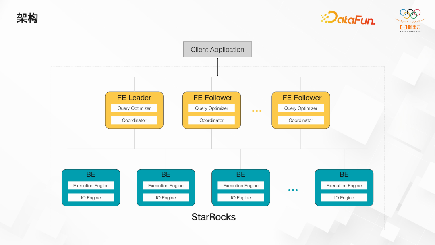Select the middle FE Follower heading
This screenshot has width=435, height=245.
click(x=213, y=98)
